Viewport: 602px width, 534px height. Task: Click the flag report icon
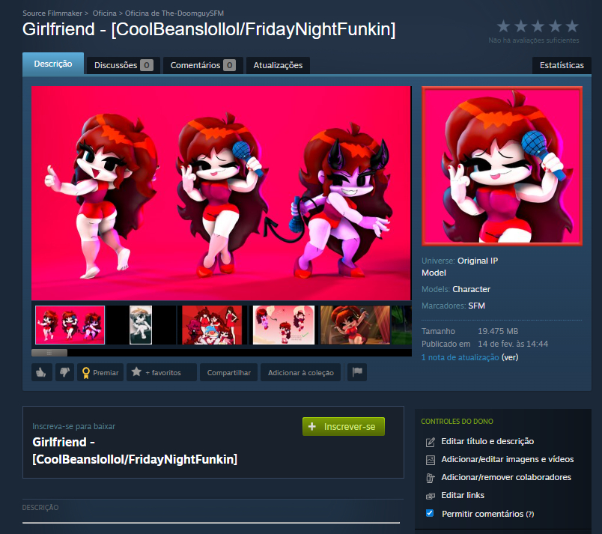(356, 372)
